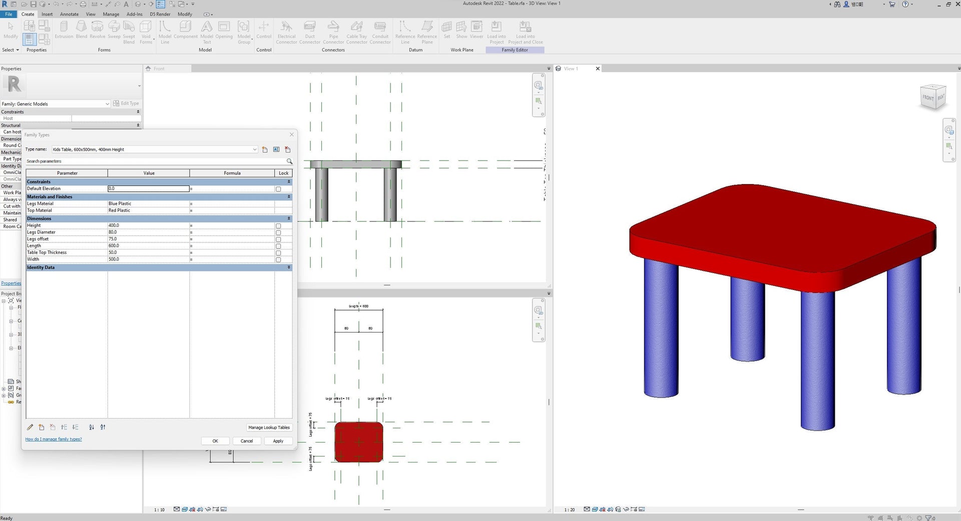Click the Delete Type icon
The width and height of the screenshot is (961, 521).
[x=288, y=149]
